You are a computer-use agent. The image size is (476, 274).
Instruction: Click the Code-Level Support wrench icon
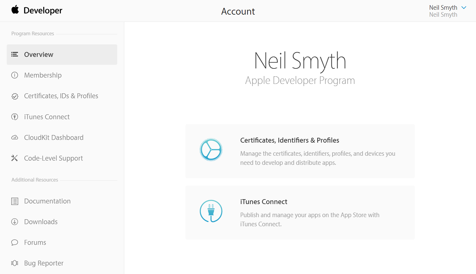click(15, 158)
